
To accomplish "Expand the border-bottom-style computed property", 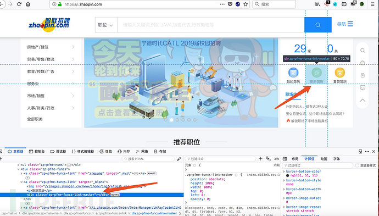I will coord(285,180).
